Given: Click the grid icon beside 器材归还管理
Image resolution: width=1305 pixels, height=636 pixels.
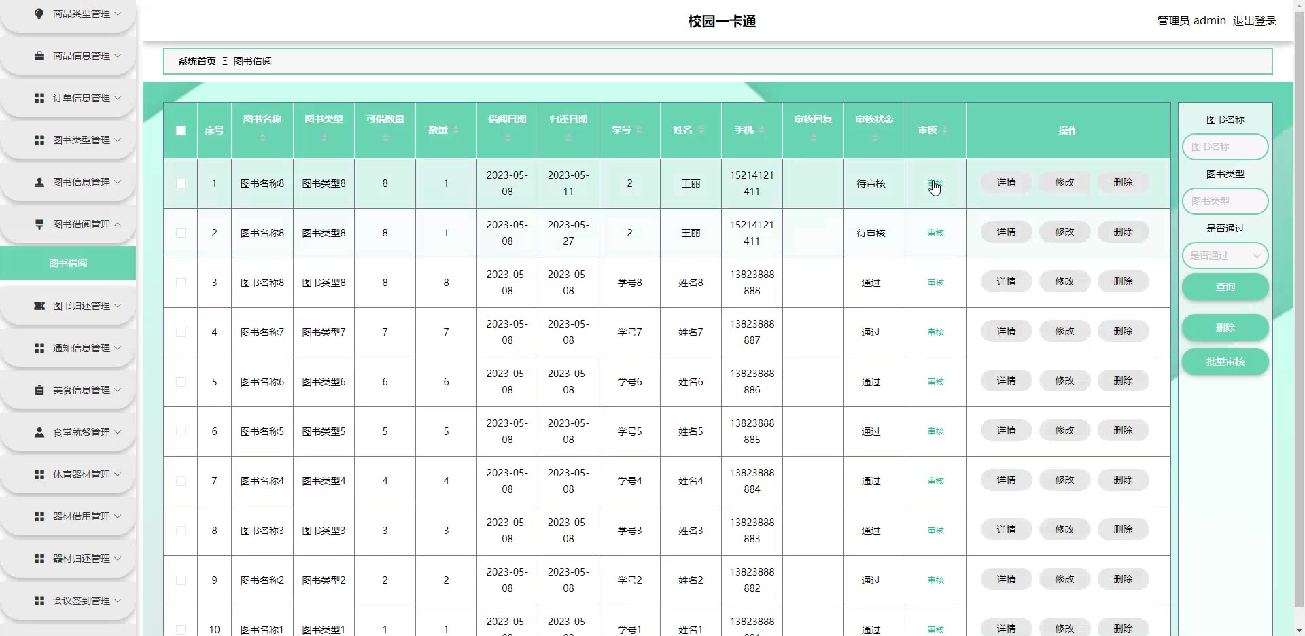Looking at the screenshot, I should pyautogui.click(x=39, y=559).
